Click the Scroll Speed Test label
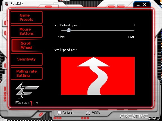The width and height of the screenshot is (162, 121). [x=65, y=50]
